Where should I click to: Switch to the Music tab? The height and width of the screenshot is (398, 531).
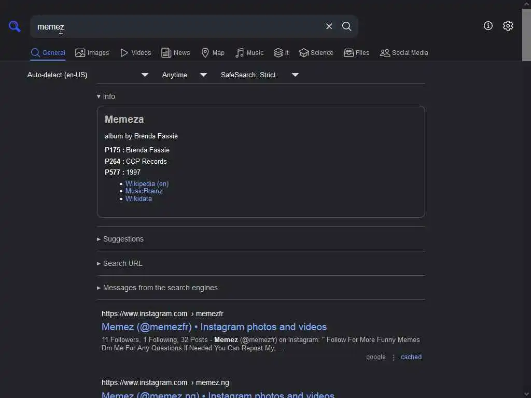pos(249,53)
